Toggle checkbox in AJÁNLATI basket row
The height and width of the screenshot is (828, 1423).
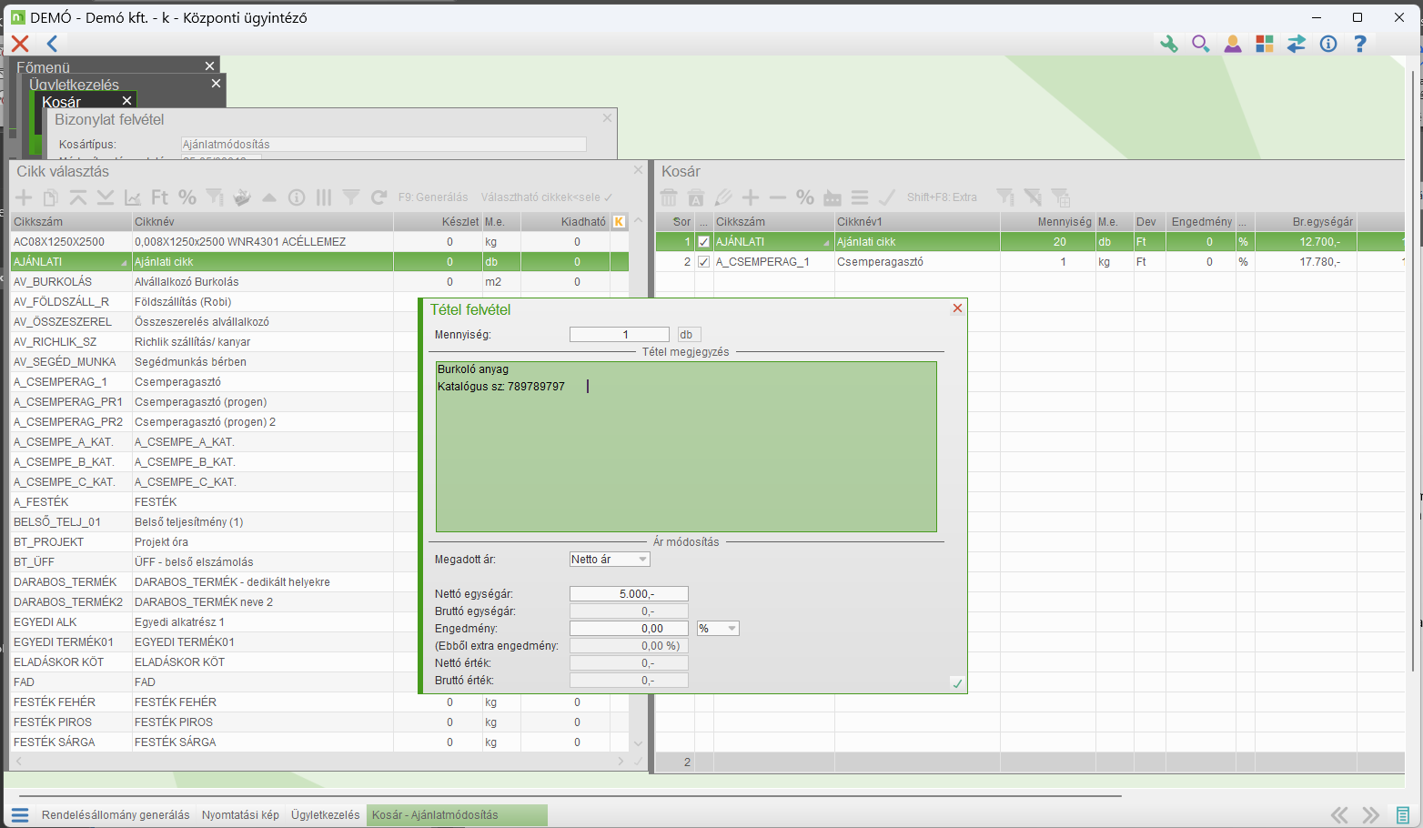[x=703, y=242]
